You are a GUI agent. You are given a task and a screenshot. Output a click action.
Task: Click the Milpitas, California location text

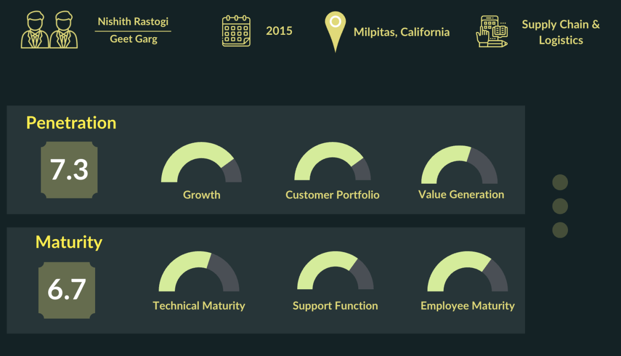[x=401, y=32]
